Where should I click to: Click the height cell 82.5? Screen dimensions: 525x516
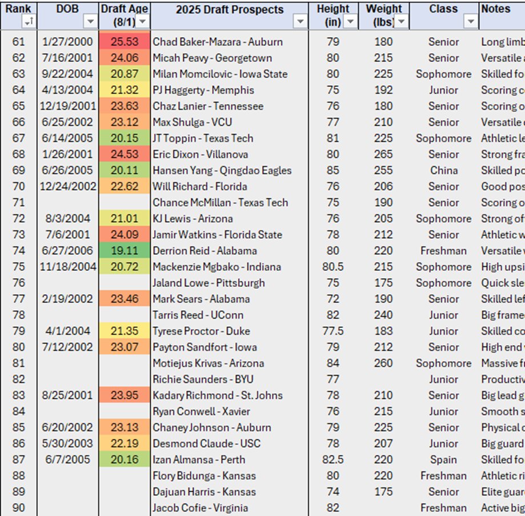333,460
